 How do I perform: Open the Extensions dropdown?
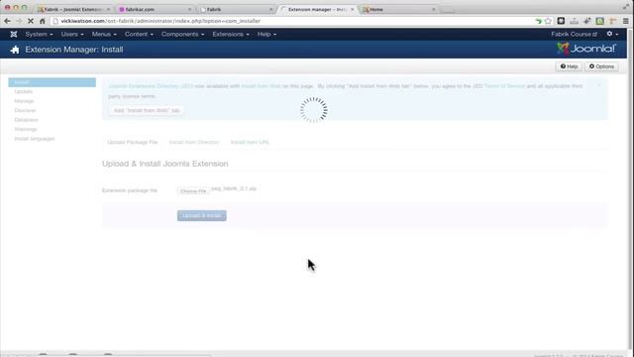(231, 35)
